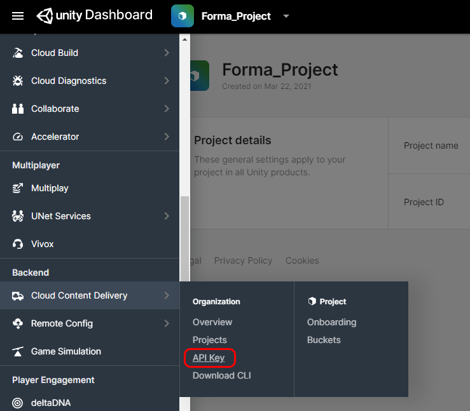The width and height of the screenshot is (470, 411).
Task: Expand the Cloud Build submenu chevron
Action: [x=167, y=53]
